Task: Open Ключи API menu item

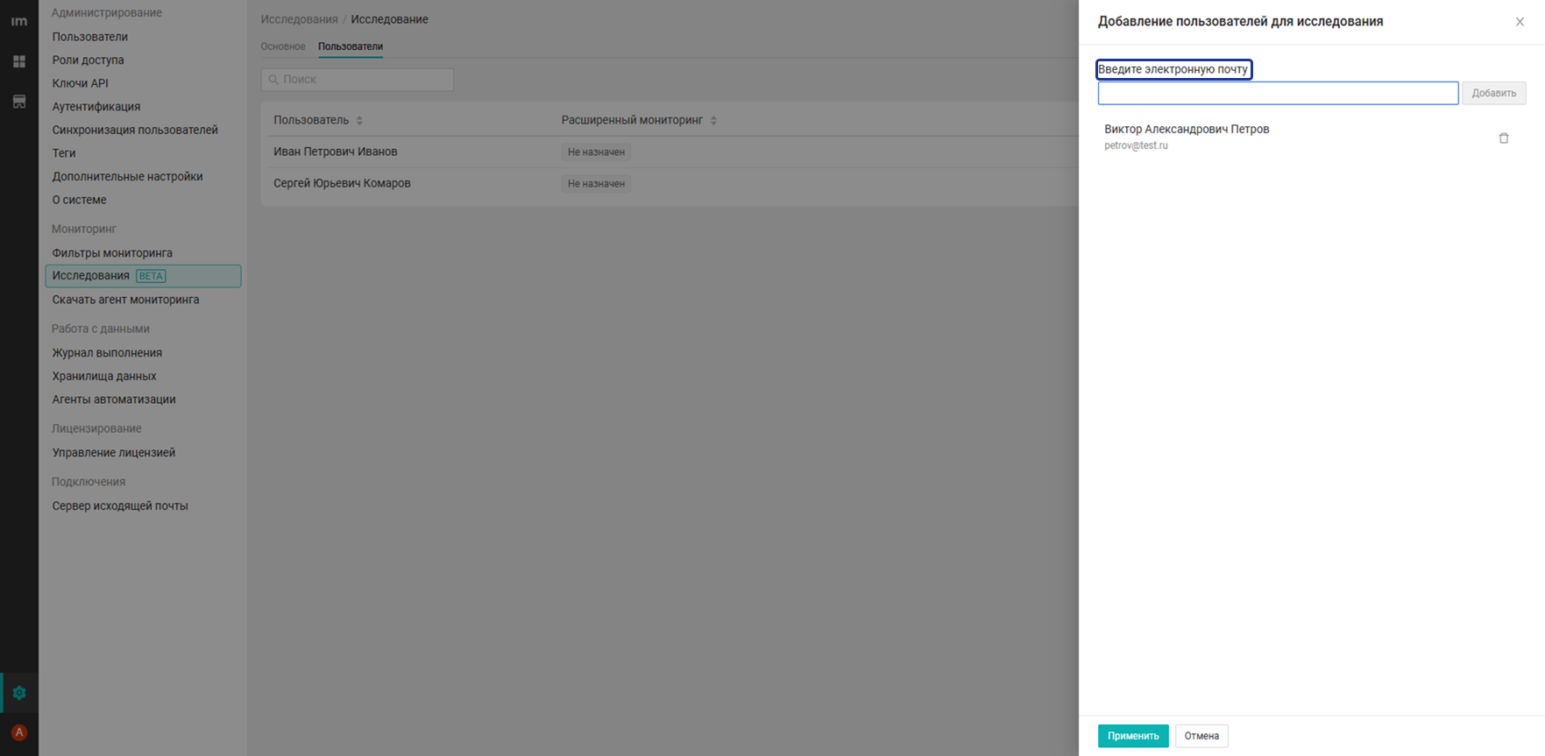Action: pyautogui.click(x=80, y=83)
